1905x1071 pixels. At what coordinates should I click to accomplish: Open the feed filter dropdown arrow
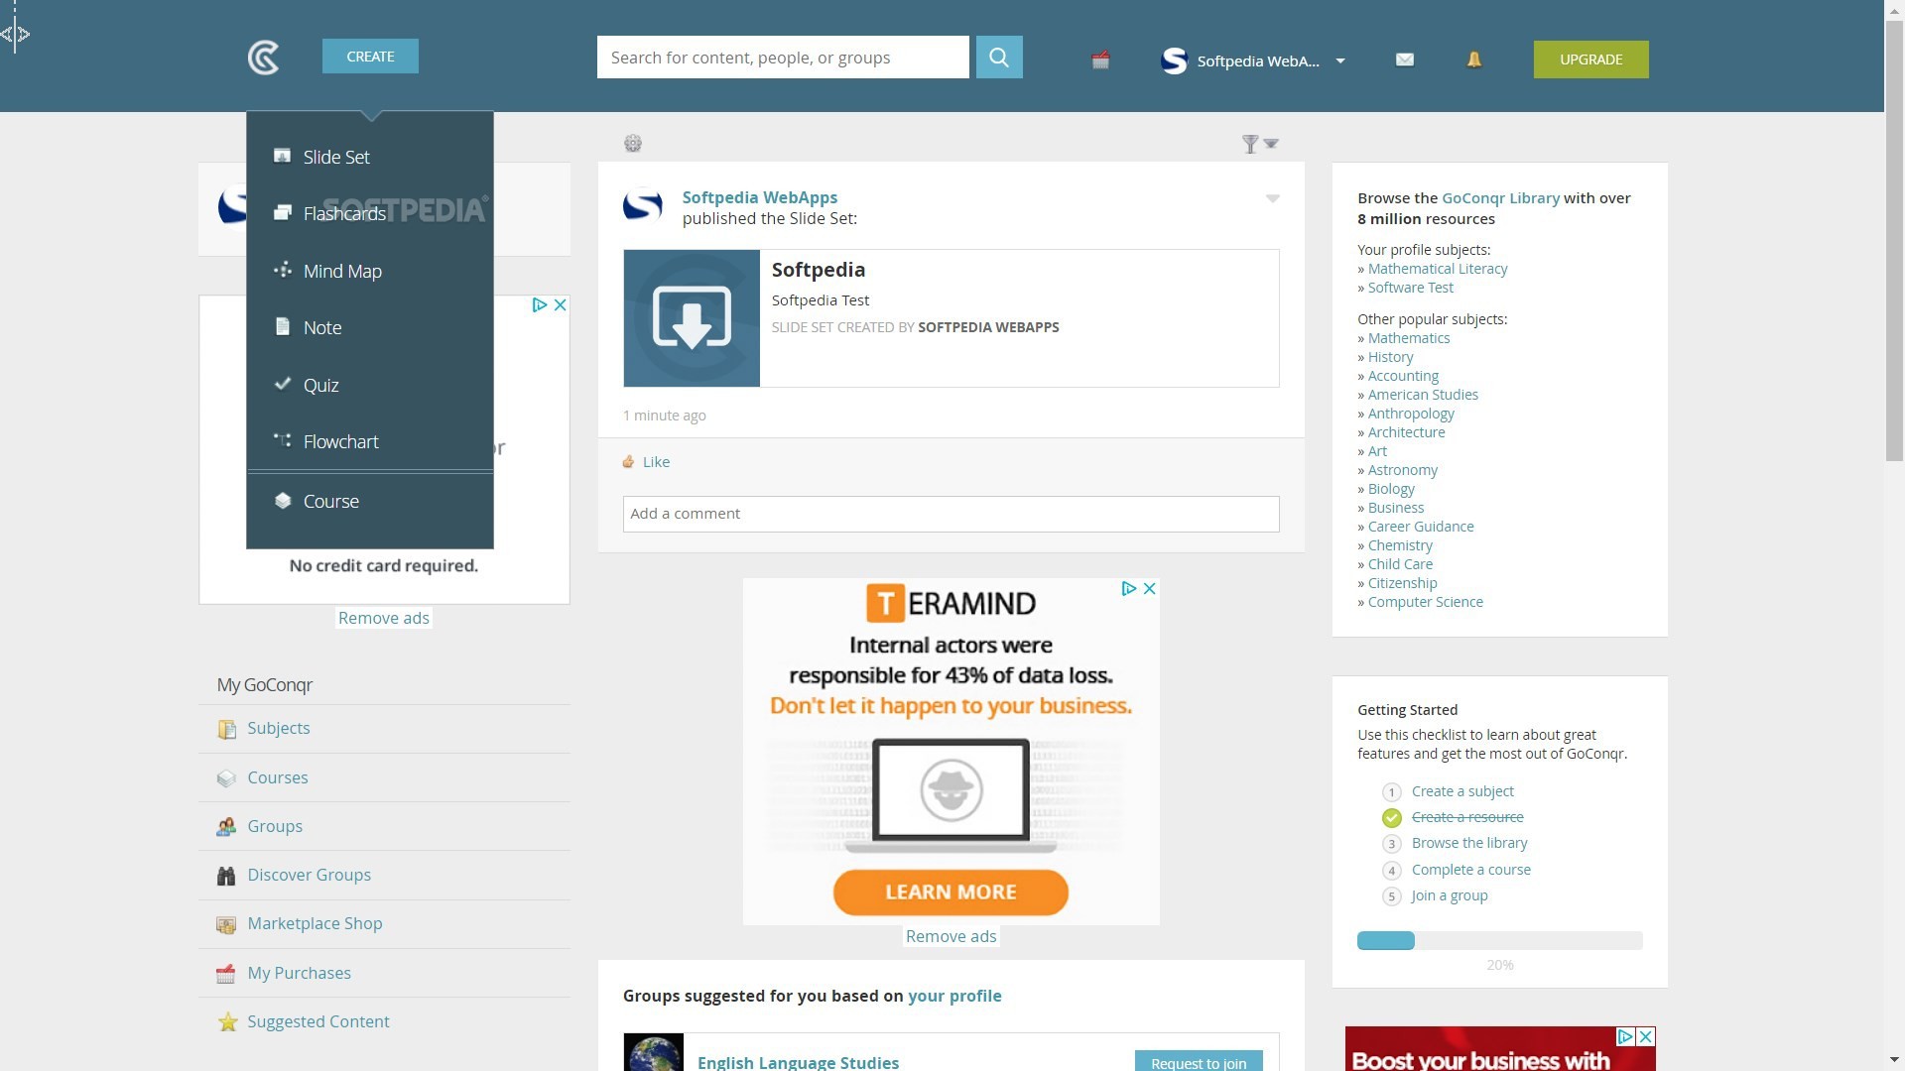pos(1271,143)
